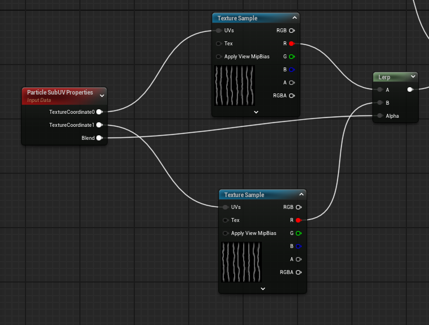This screenshot has height=325, width=429.
Task: Expand the bottom chevron of top Texture Sample
Action: coord(256,112)
